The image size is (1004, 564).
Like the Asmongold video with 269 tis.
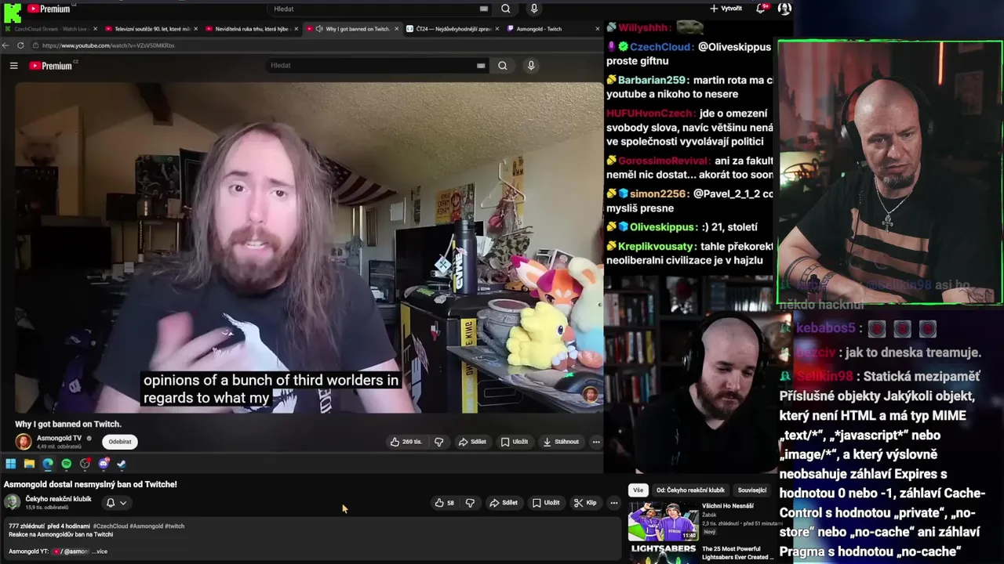coord(406,442)
